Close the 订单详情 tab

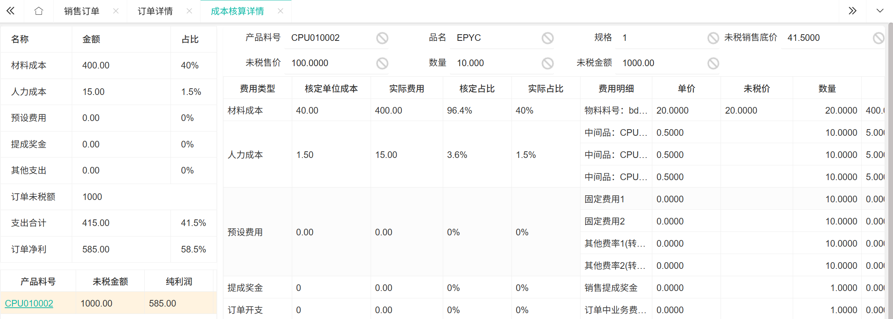pyautogui.click(x=189, y=11)
